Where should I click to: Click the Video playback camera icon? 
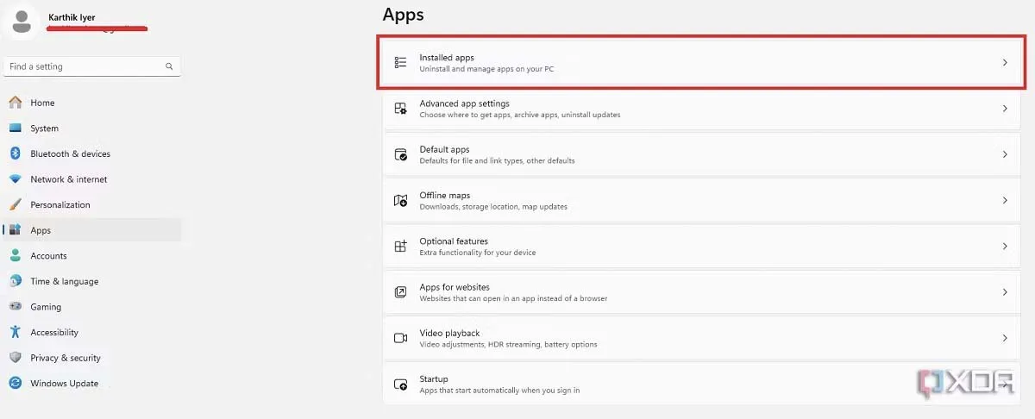coord(400,338)
